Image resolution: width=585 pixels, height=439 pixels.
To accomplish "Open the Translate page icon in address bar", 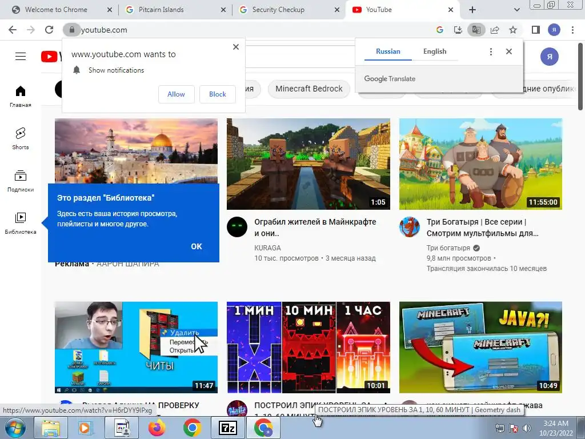I will [476, 30].
